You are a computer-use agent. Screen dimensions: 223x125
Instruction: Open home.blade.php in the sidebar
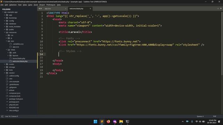click(18, 58)
